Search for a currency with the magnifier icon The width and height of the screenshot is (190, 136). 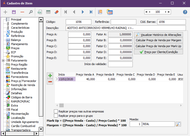(x=178, y=124)
